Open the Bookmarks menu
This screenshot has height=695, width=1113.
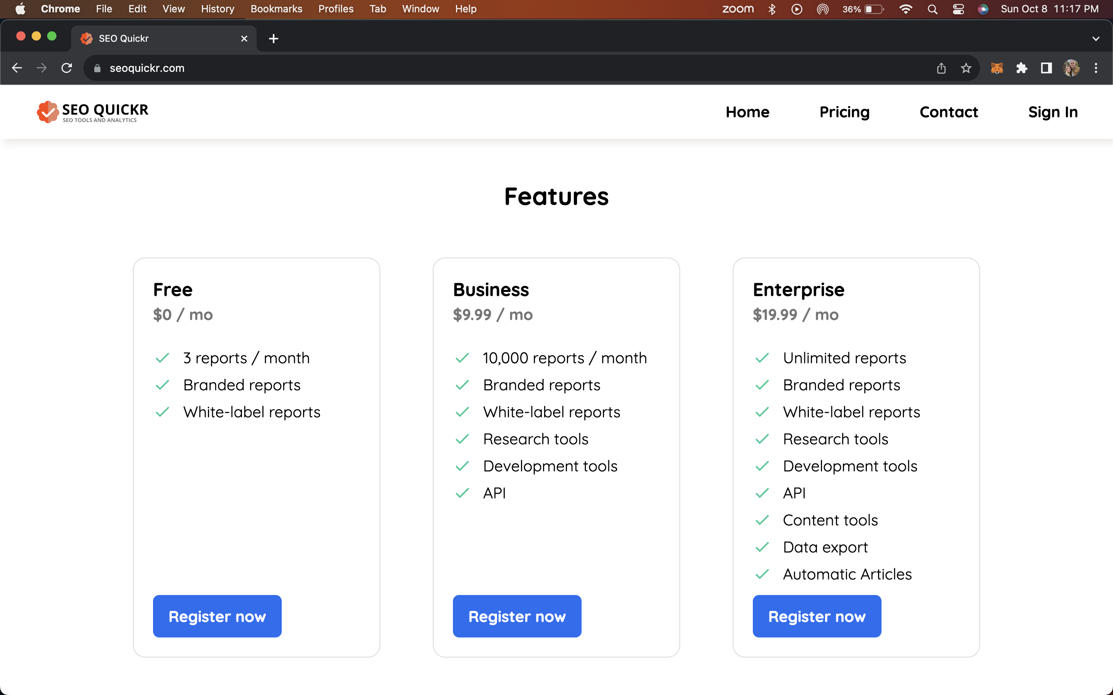pyautogui.click(x=276, y=9)
